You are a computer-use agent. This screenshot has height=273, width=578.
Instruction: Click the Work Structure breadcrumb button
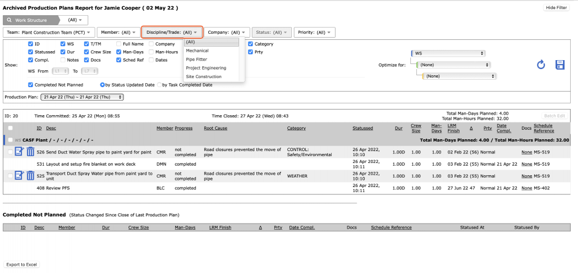(x=31, y=20)
